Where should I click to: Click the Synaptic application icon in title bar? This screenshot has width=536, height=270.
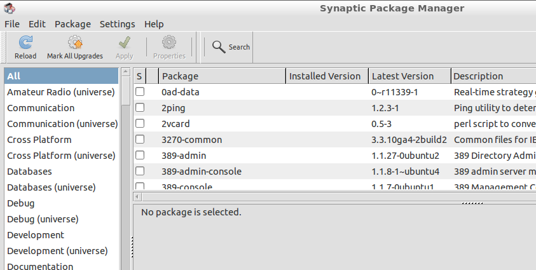click(10, 8)
